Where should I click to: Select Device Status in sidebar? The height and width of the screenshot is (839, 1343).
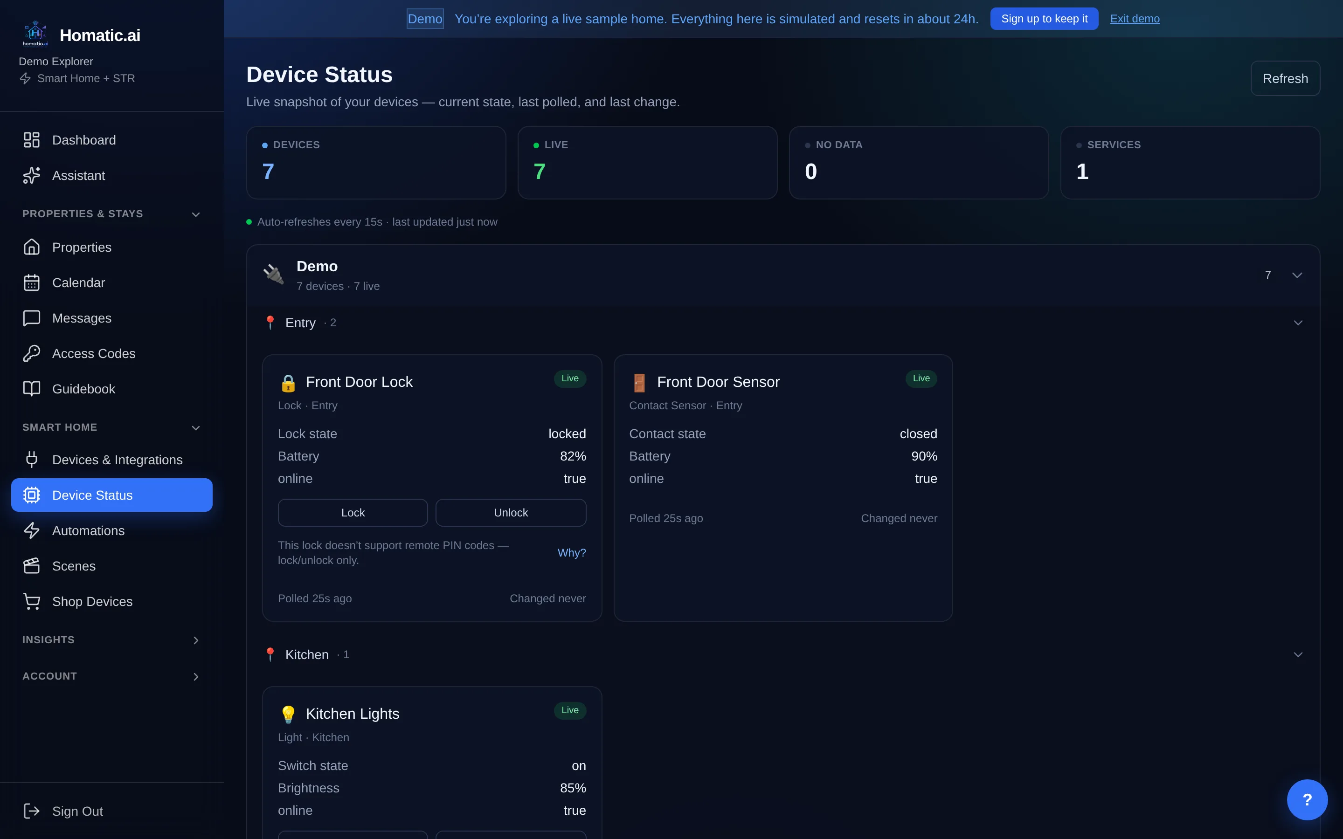click(x=111, y=495)
